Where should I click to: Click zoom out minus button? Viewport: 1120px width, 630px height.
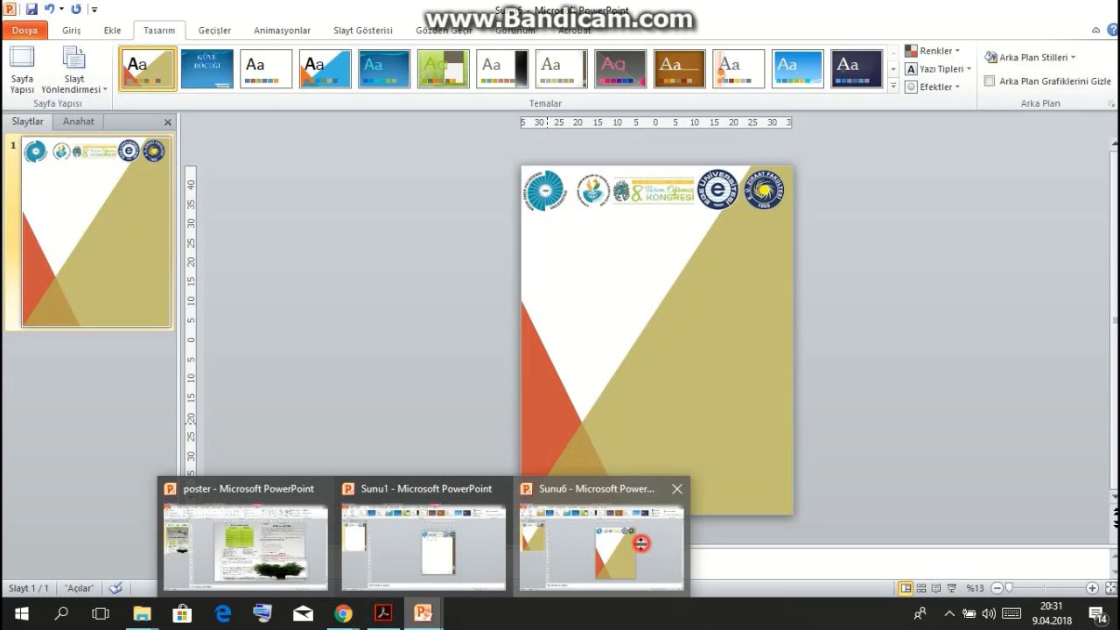tap(997, 588)
